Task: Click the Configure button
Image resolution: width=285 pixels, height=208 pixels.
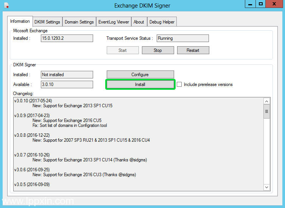Action: [140, 74]
